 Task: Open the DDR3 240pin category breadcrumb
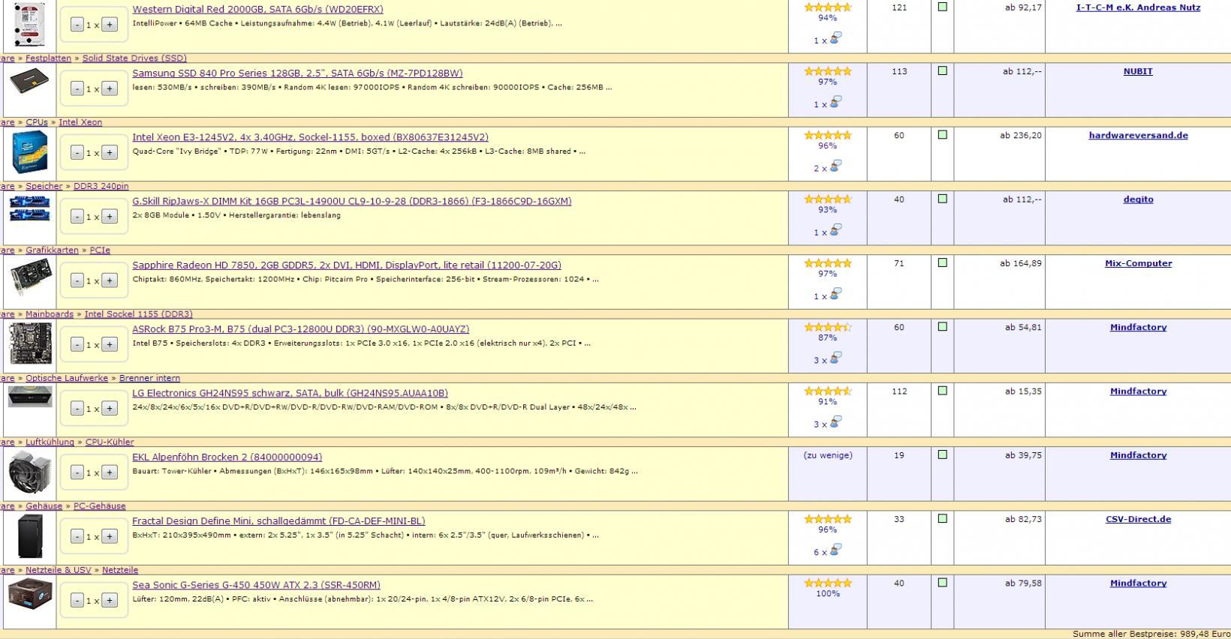(x=101, y=186)
